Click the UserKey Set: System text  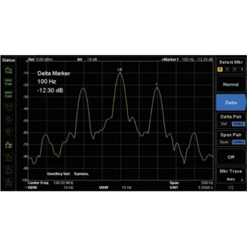point(68,174)
